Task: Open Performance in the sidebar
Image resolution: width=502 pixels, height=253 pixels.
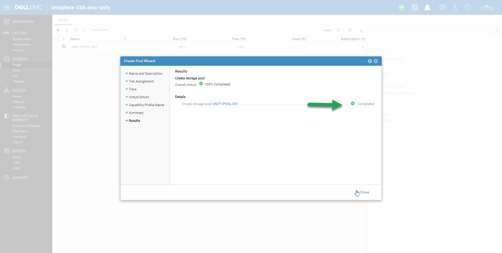Action: (x=22, y=45)
